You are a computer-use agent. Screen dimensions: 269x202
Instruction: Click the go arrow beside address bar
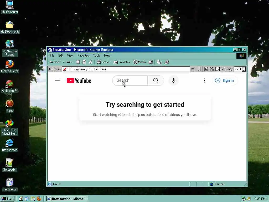193,69
